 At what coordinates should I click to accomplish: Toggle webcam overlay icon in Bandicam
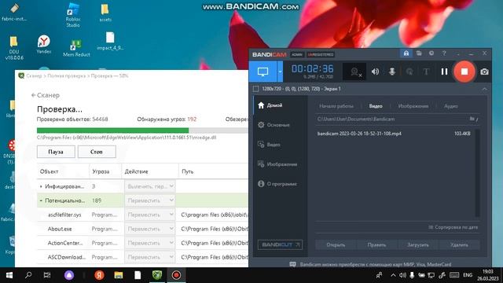point(355,72)
